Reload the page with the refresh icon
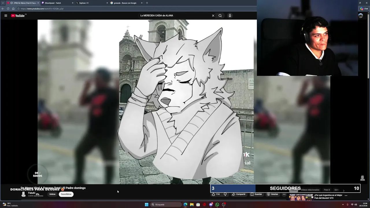This screenshot has height=208, width=370. point(8,9)
